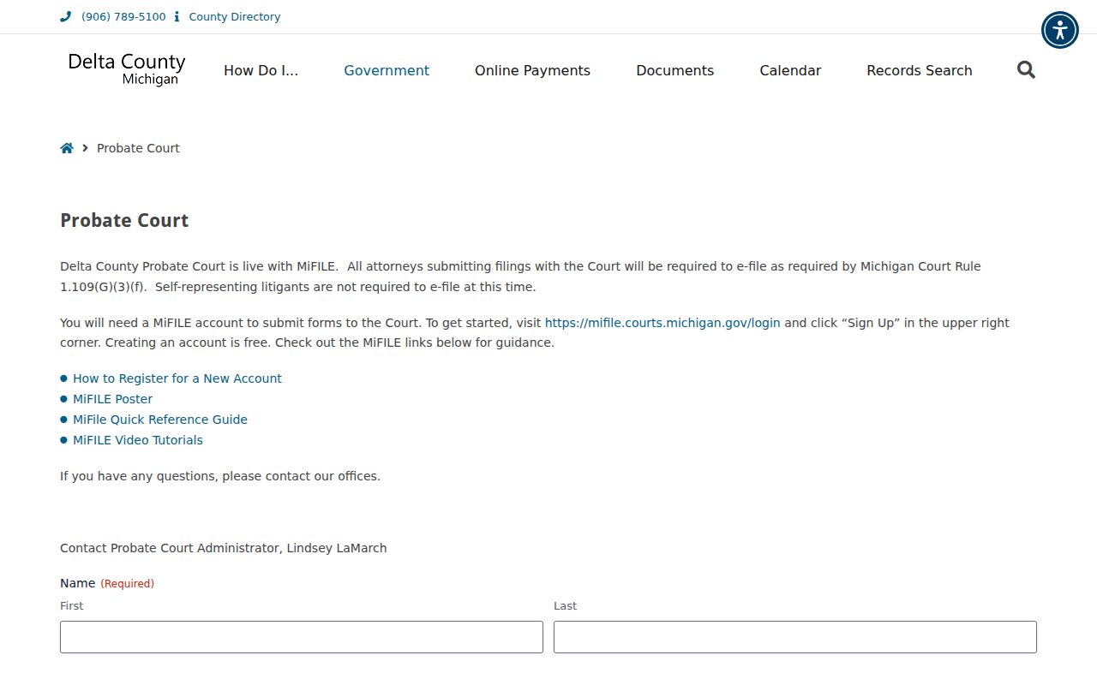Click the Contact Probate Court Administrator text

coord(223,548)
